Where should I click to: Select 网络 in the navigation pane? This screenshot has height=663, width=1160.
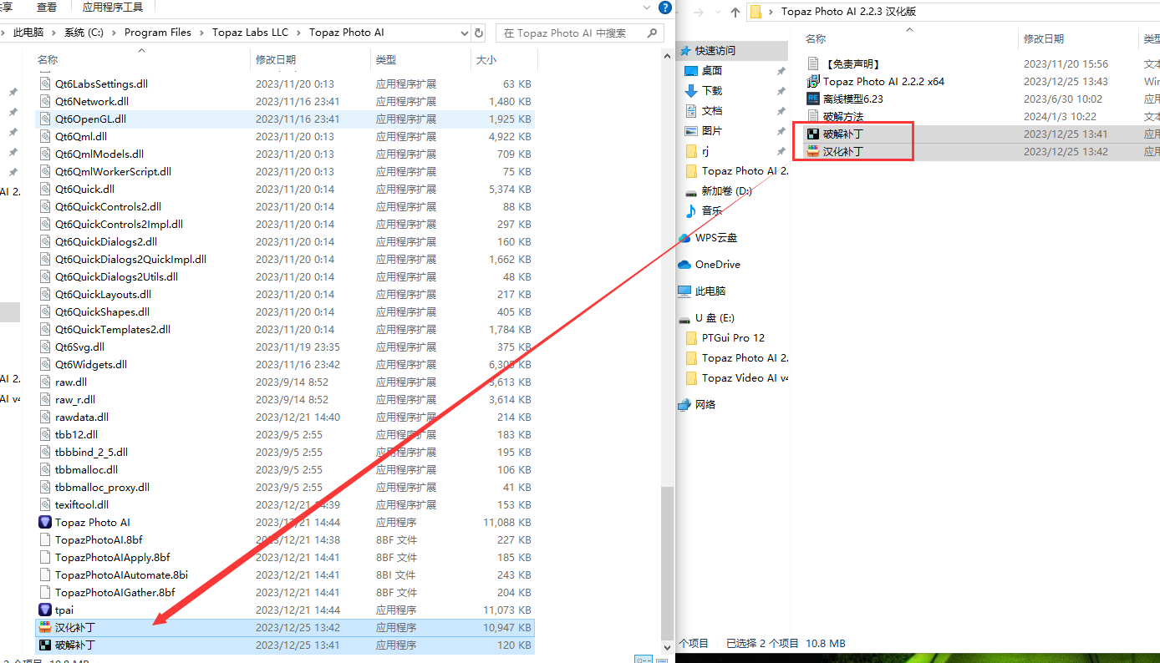(705, 404)
